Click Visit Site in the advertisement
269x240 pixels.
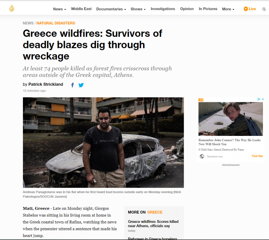(x=257, y=156)
